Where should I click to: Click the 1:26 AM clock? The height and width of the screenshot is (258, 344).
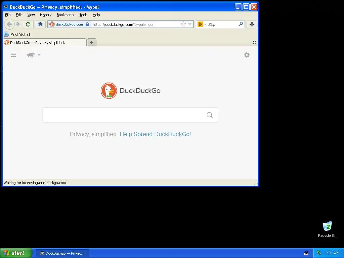point(332,253)
